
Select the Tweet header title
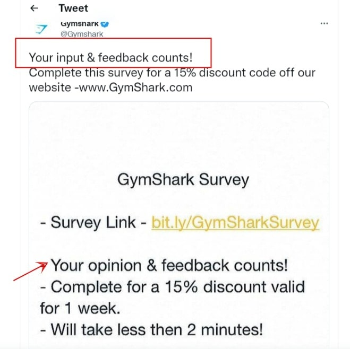point(73,8)
